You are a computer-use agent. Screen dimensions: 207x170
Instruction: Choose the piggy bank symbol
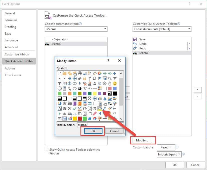[x=75, y=89]
